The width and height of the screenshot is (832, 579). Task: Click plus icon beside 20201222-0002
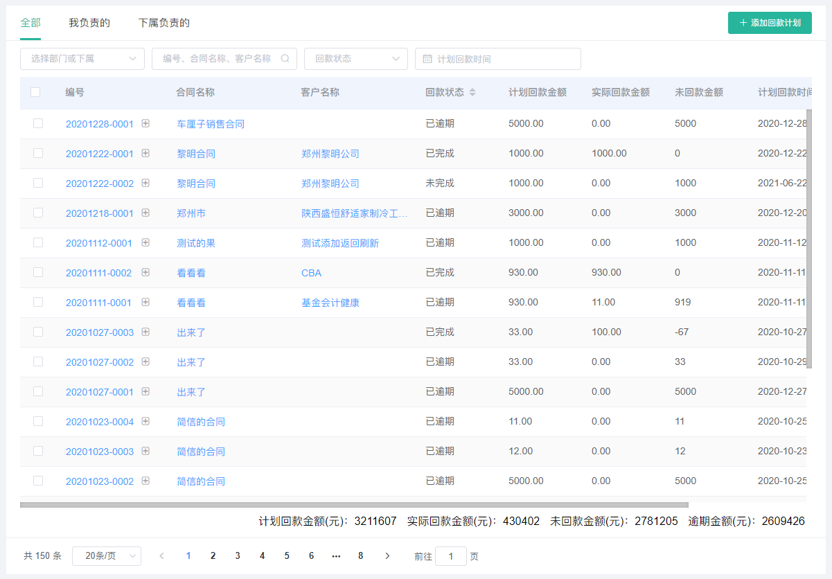[145, 183]
